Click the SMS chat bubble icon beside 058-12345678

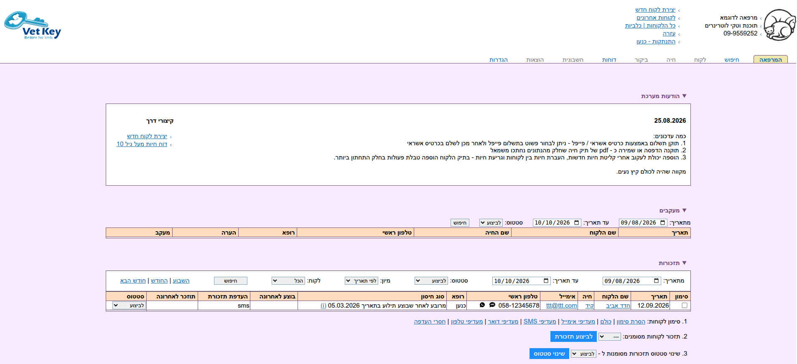(x=492, y=305)
